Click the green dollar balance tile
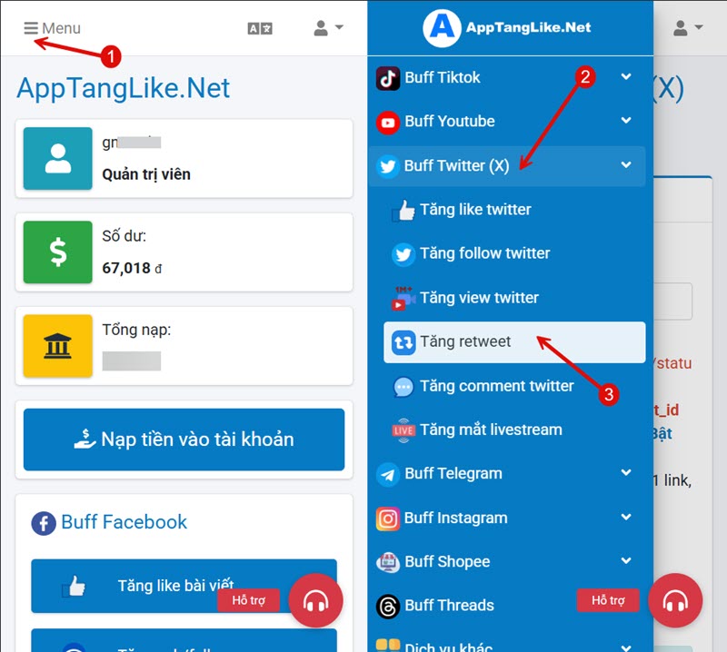727x652 pixels. click(x=58, y=252)
